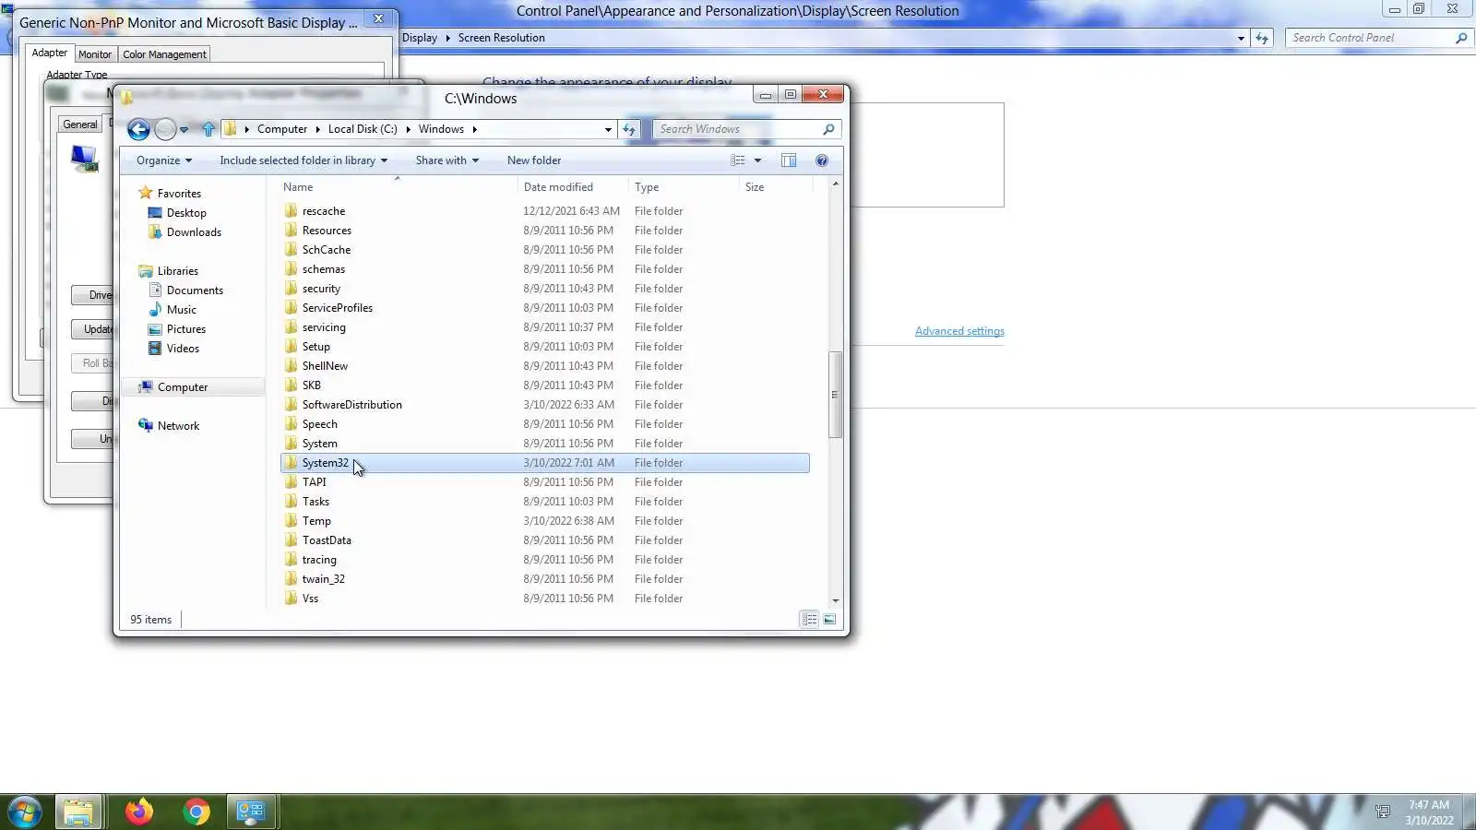The width and height of the screenshot is (1476, 830).
Task: Refresh the Windows folder address bar
Action: pyautogui.click(x=629, y=129)
